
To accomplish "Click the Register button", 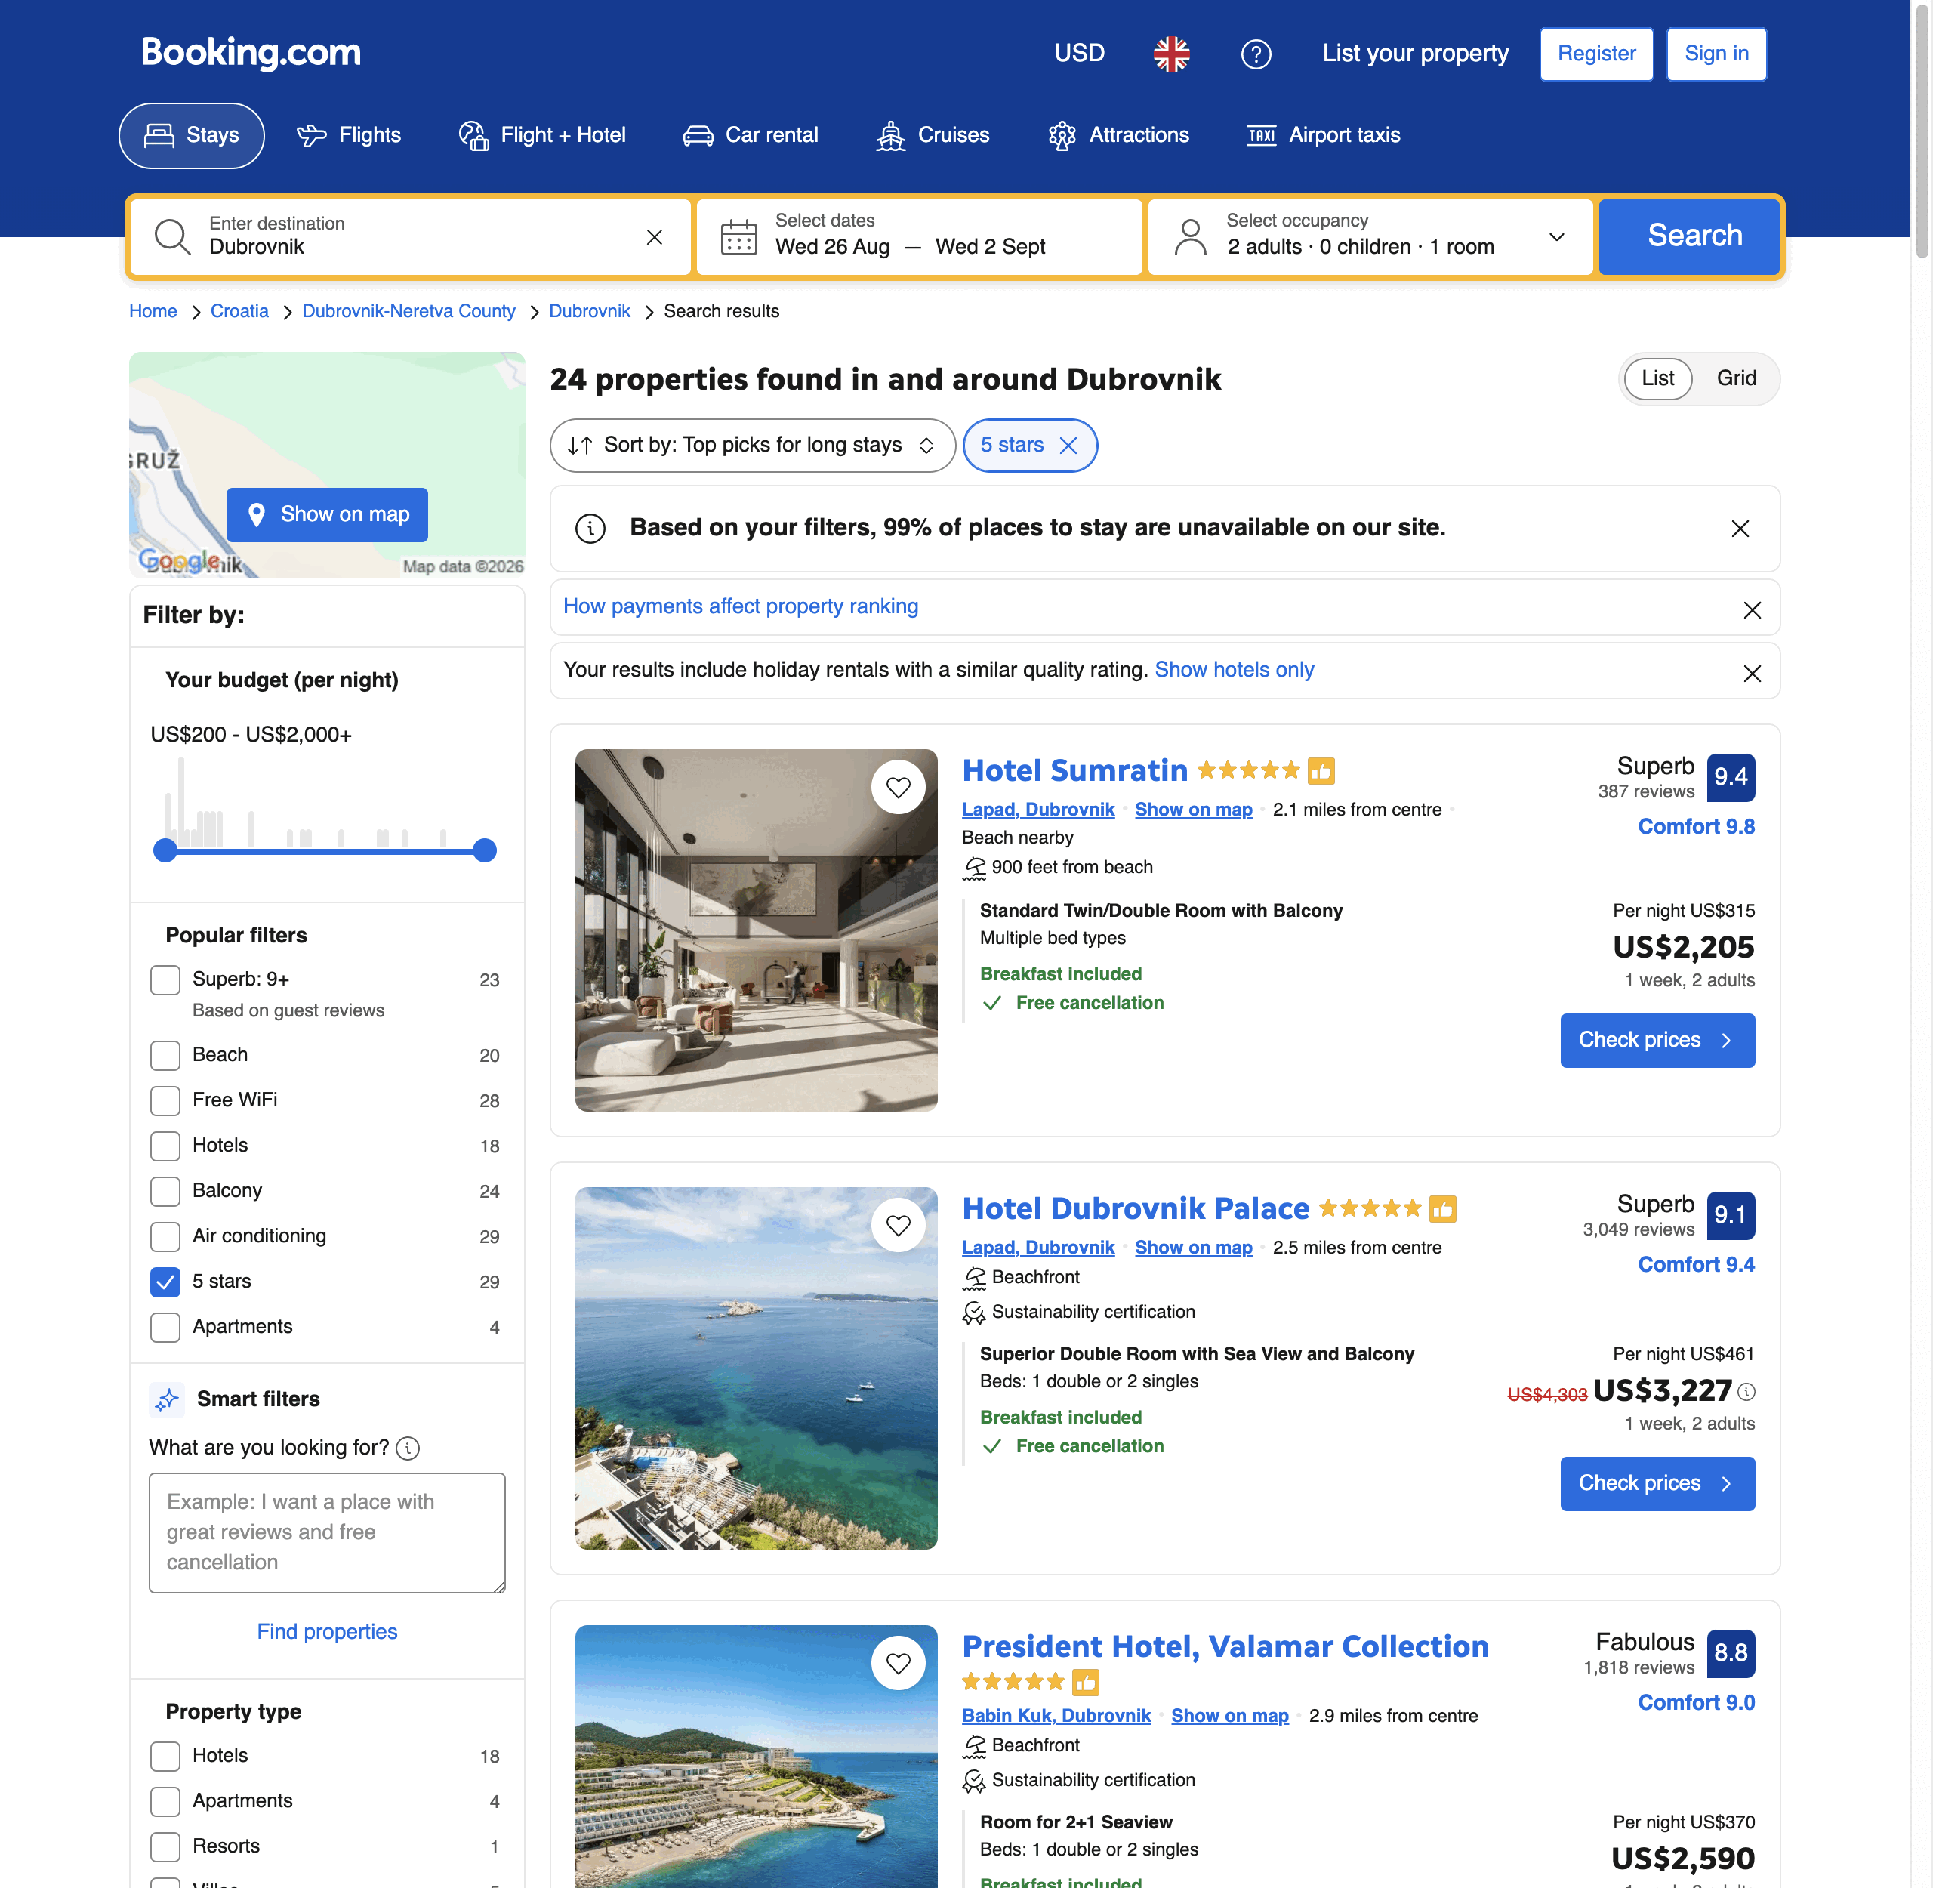I will 1596,54.
